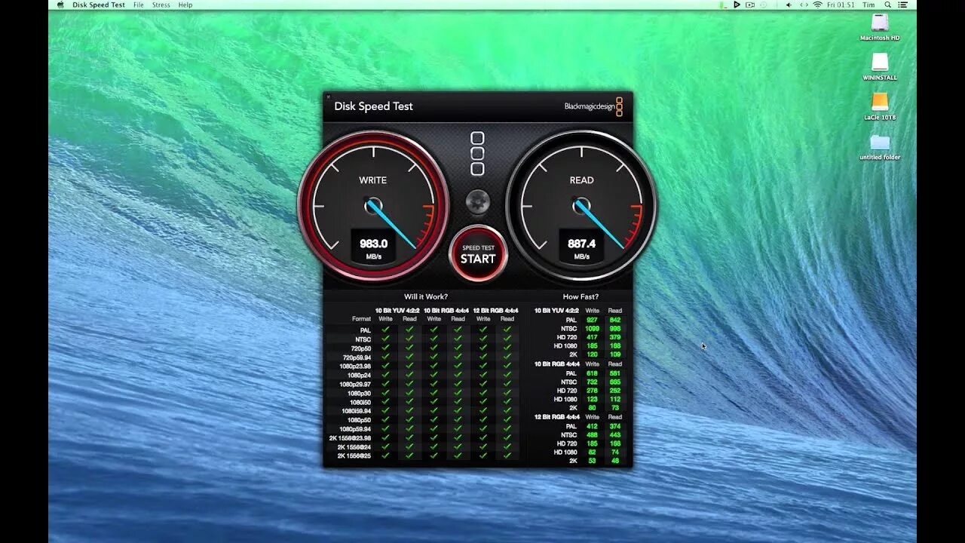This screenshot has width=965, height=543.
Task: Open the File menu
Action: pos(139,5)
